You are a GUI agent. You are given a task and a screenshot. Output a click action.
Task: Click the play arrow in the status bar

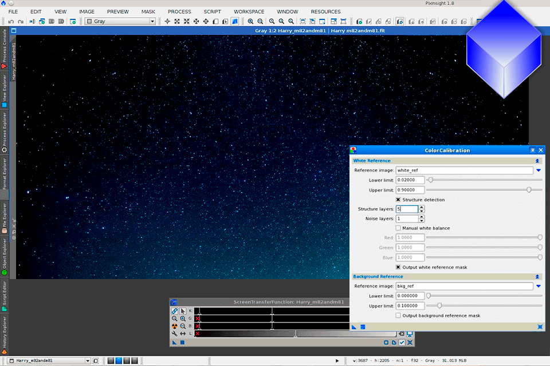point(337,361)
